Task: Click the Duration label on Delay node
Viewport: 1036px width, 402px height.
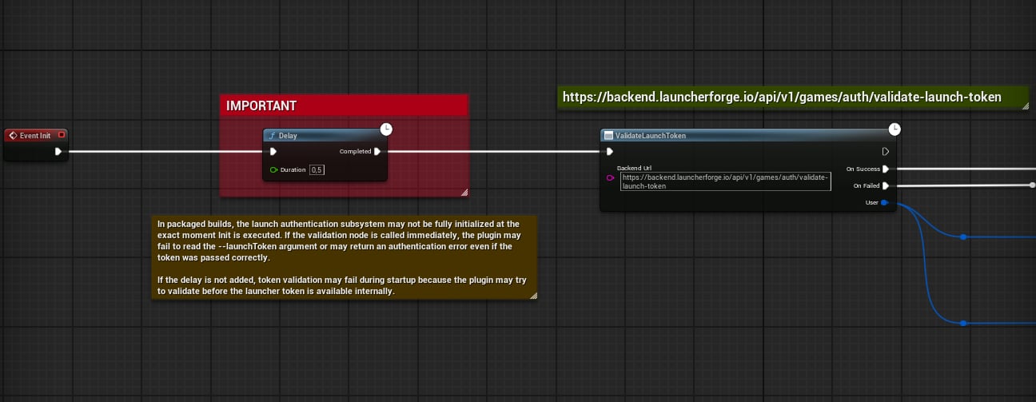Action: 293,169
